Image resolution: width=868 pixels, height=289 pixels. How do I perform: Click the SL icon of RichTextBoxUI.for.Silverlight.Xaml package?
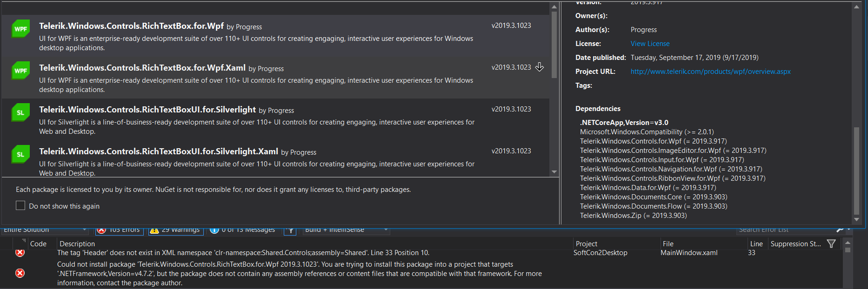[x=20, y=154]
